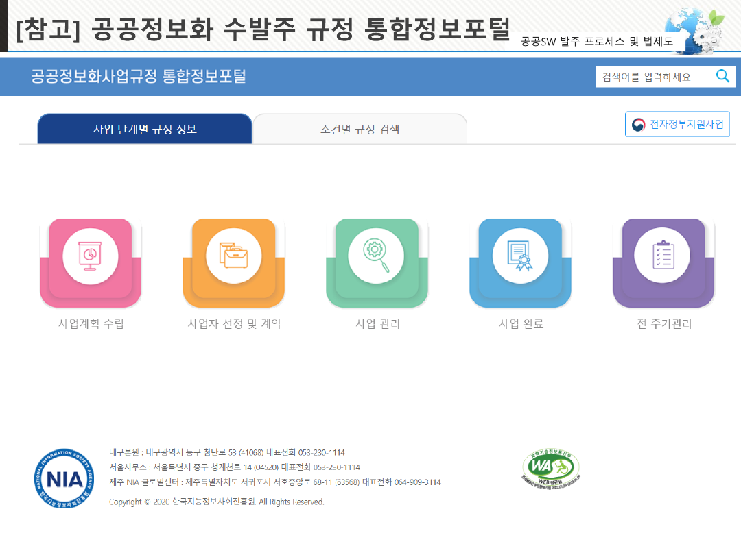The image size is (741, 555).
Task: Open the 조건별 규정 검색 tab
Action: pyautogui.click(x=360, y=129)
